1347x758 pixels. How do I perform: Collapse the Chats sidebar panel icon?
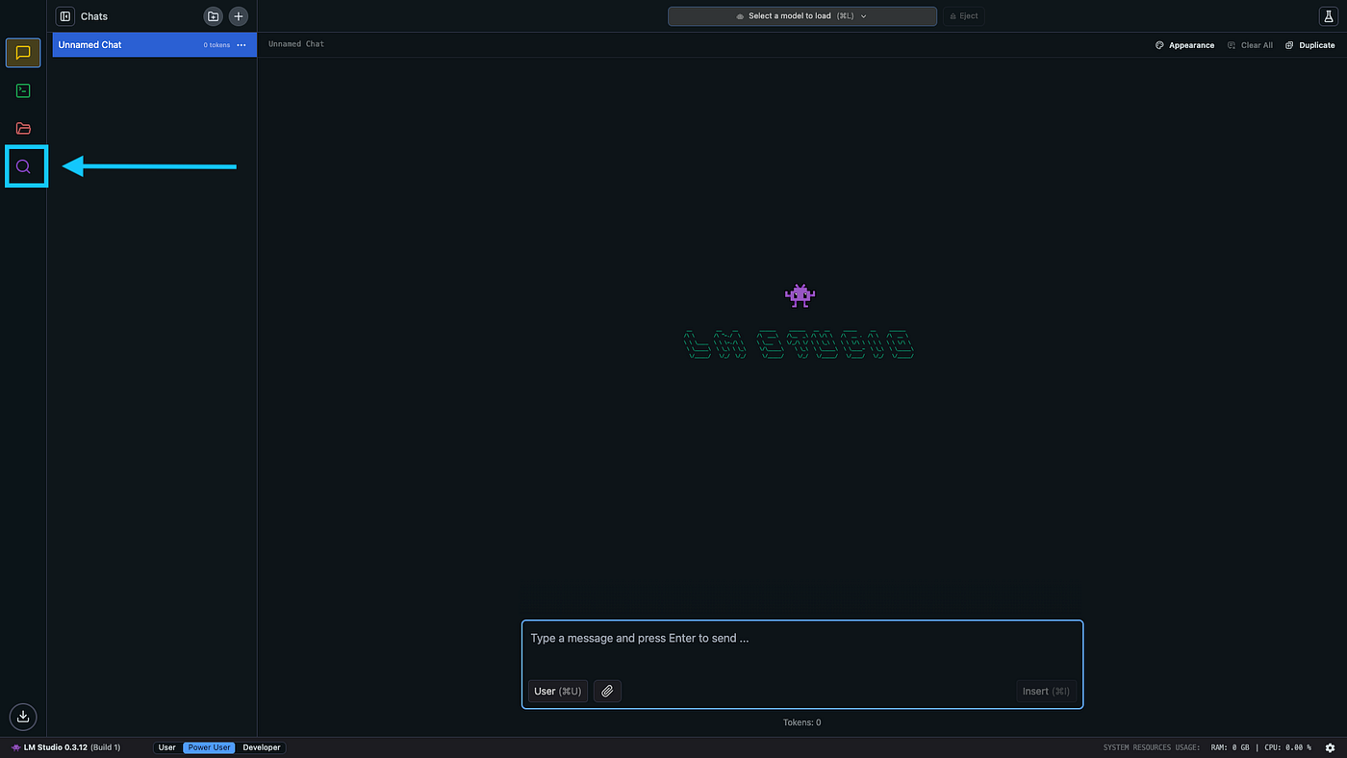[x=65, y=16]
